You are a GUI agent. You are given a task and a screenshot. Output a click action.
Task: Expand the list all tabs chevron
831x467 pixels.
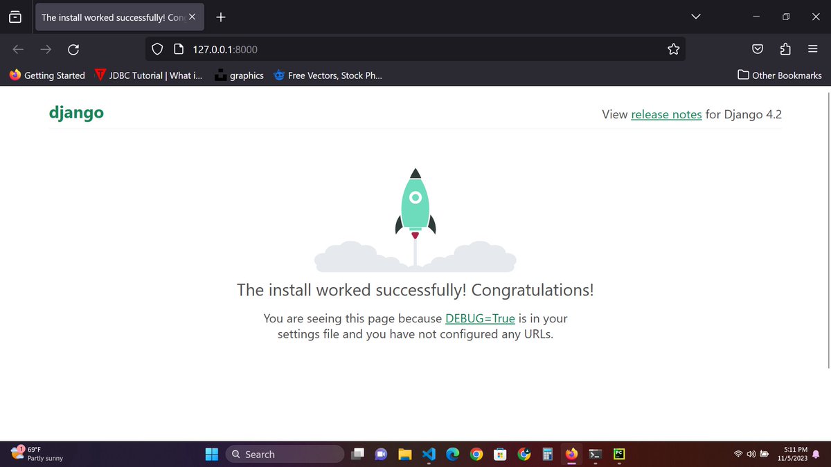click(697, 17)
